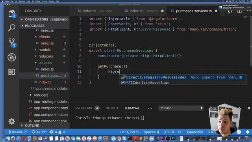Switch to the index.ts actions tab
This screenshot has height=142, width=252.
[94, 11]
